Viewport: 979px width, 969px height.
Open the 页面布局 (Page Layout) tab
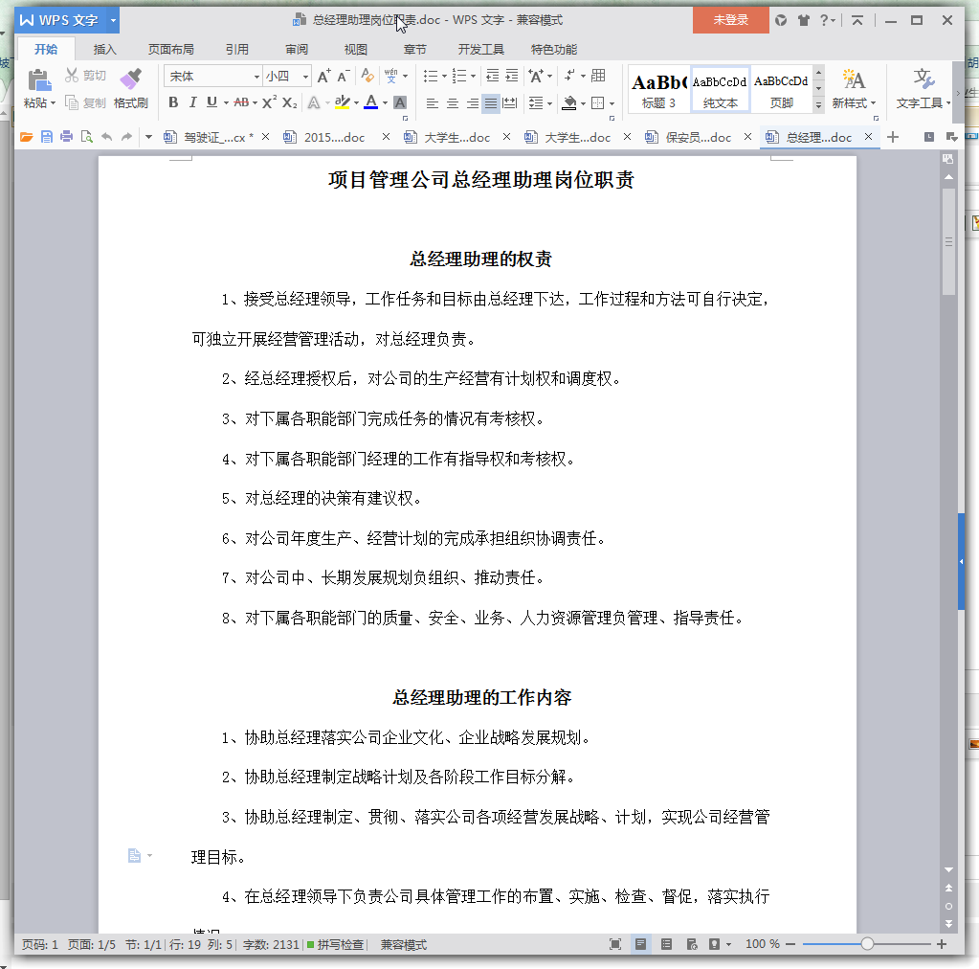pos(170,50)
